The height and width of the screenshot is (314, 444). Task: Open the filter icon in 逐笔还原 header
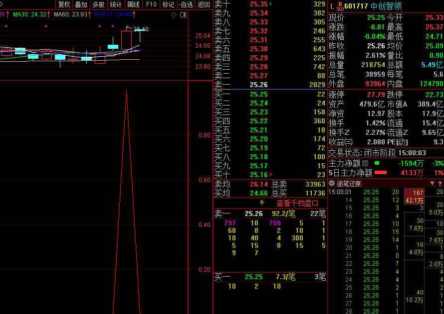432,183
